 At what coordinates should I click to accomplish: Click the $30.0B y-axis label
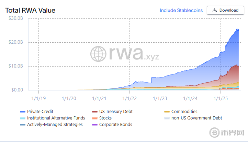pyautogui.click(x=15, y=18)
